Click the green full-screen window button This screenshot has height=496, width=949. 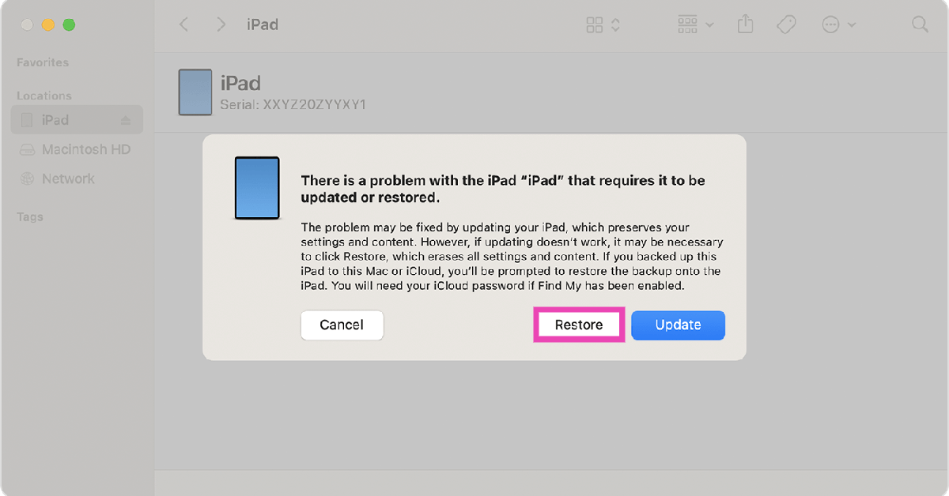69,24
